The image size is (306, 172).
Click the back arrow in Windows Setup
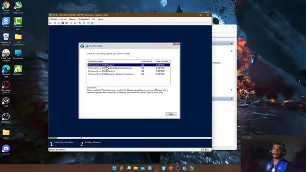(x=82, y=46)
